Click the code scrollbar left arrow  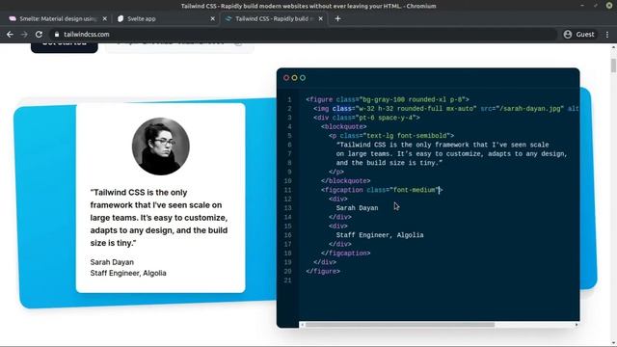(x=302, y=325)
